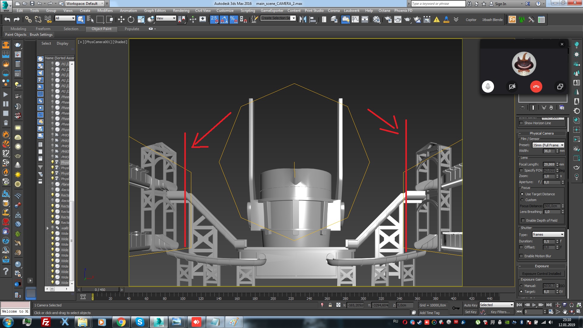This screenshot has width=583, height=328.
Task: Open the shutter Type frames dropdown
Action: (x=548, y=234)
